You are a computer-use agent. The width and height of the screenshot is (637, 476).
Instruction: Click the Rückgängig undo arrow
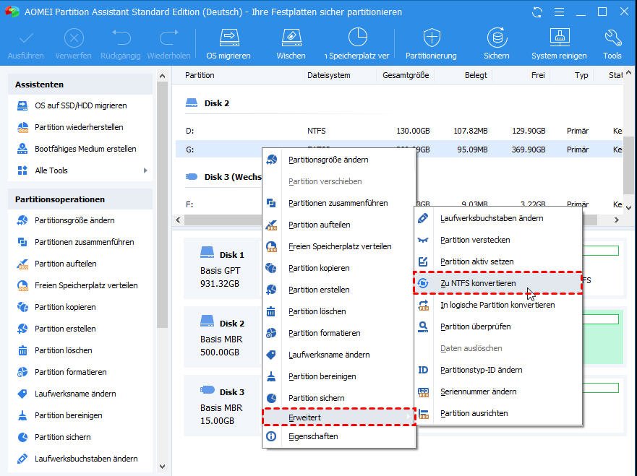tap(121, 38)
